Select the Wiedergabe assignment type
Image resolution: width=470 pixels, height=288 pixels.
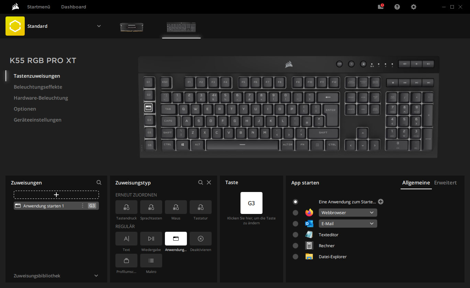151,239
